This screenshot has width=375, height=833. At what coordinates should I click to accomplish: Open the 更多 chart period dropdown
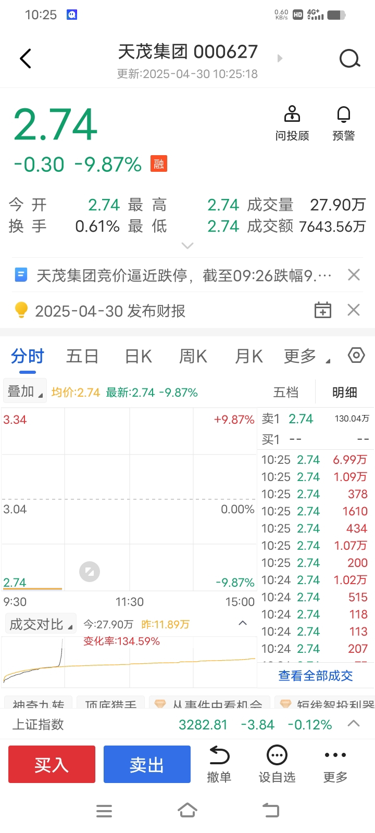tap(307, 357)
